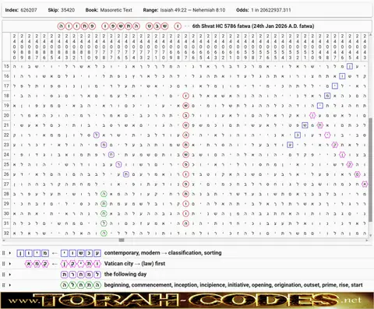Click the pink hexagon letter in row 26
The width and height of the screenshot is (374, 309).
(x=358, y=174)
